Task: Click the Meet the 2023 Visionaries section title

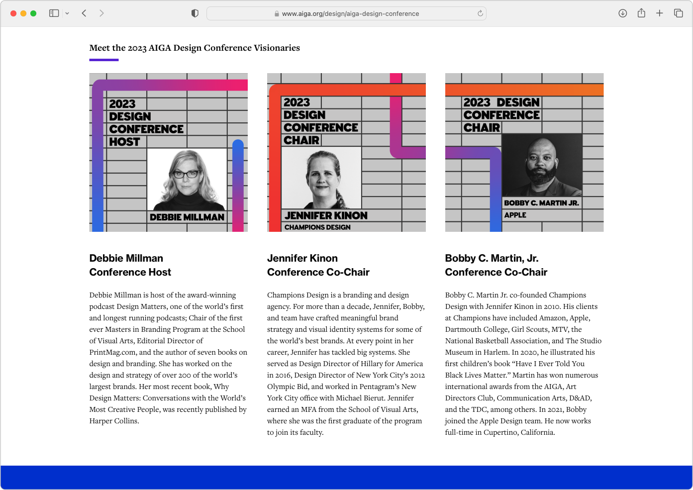Action: (x=195, y=48)
